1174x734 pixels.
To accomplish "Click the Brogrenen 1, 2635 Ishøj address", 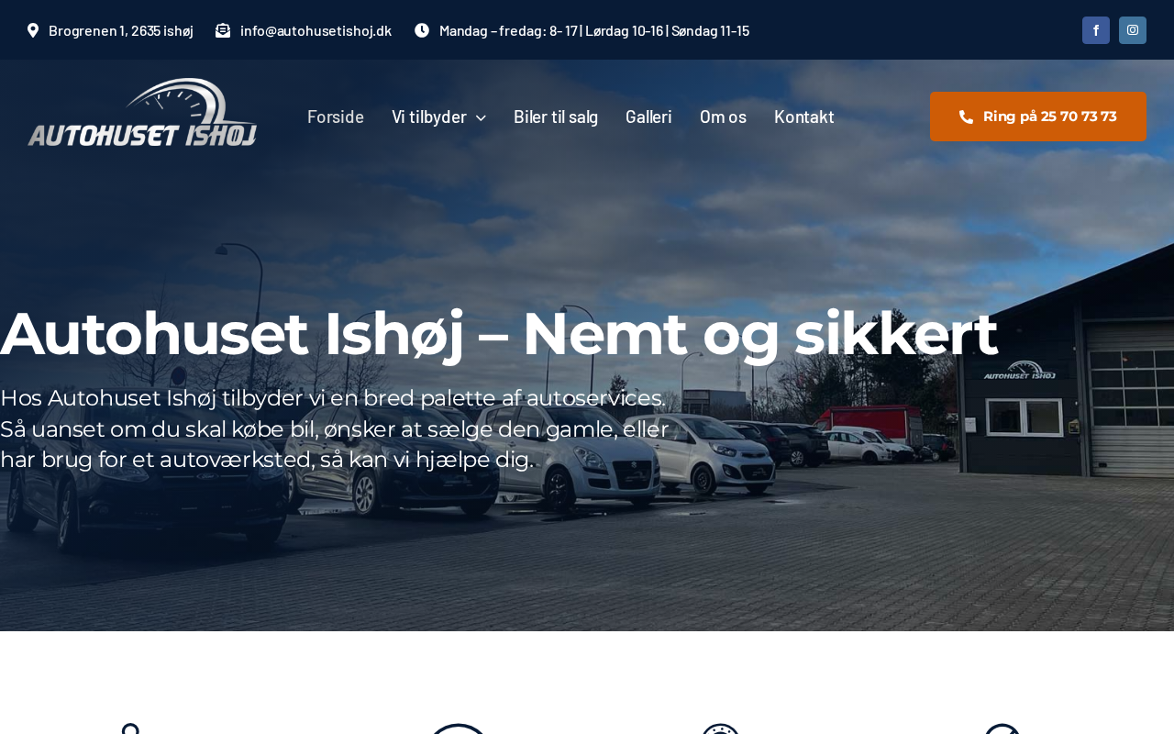I will (121, 30).
